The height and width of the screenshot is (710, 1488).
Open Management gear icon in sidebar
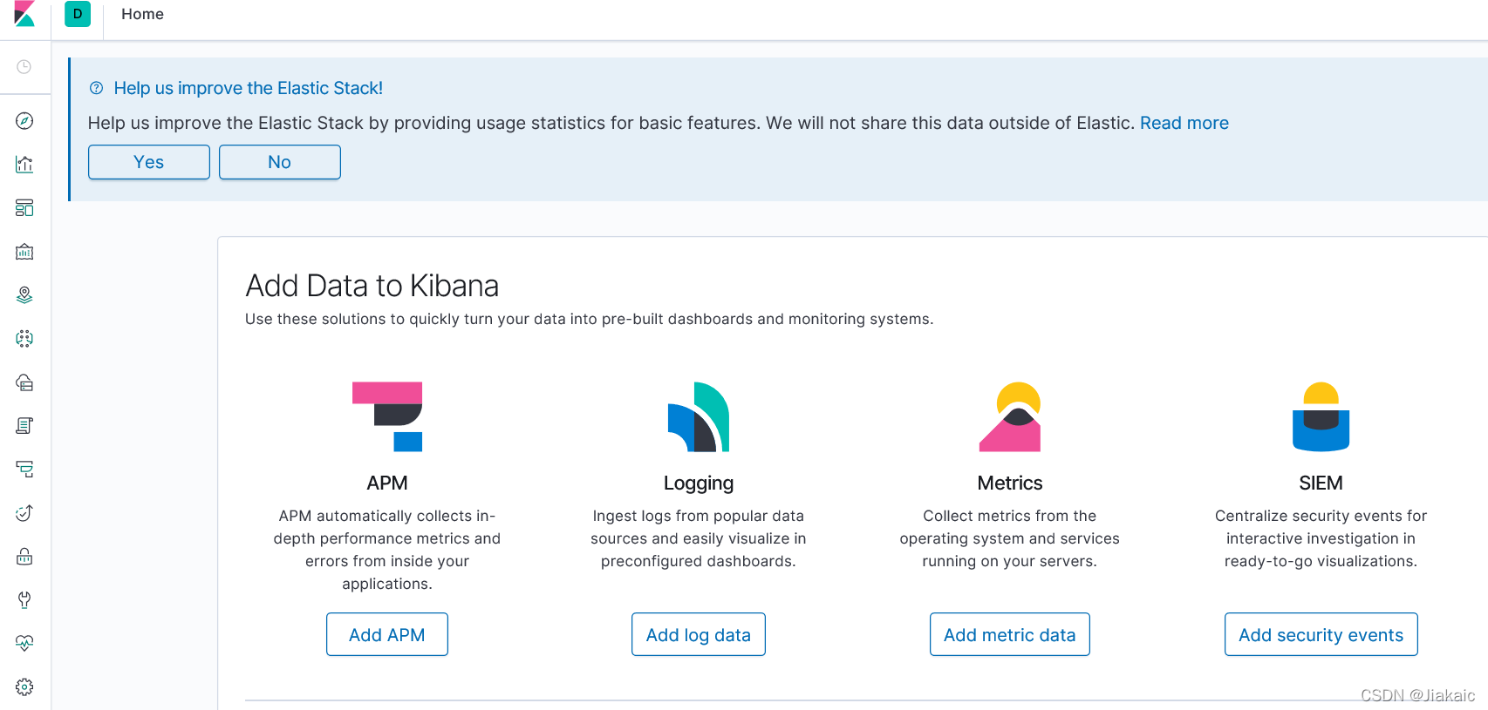(x=24, y=686)
